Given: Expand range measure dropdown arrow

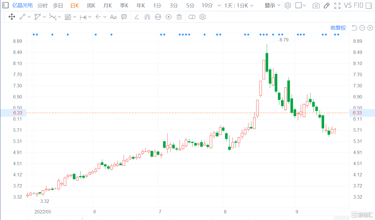Looking at the screenshot, I should click(90, 17).
